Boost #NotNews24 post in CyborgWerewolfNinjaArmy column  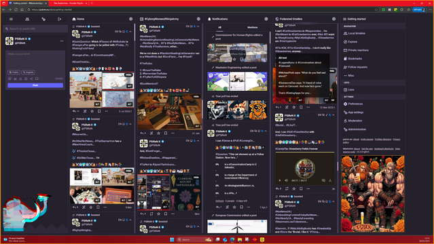(x=151, y=134)
